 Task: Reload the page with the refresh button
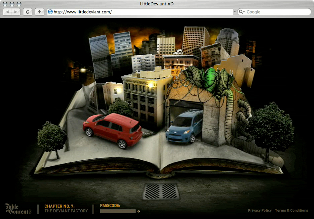[x=27, y=12]
